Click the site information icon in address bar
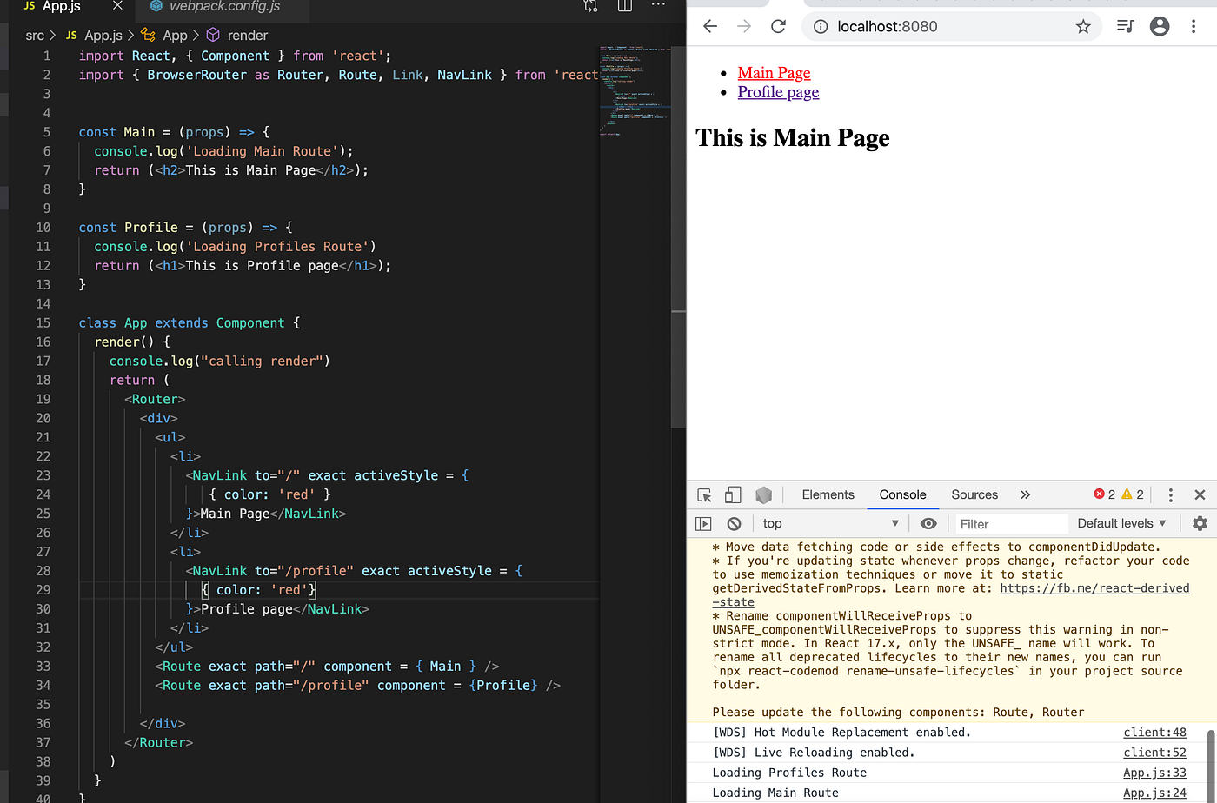This screenshot has height=803, width=1217. 820,26
